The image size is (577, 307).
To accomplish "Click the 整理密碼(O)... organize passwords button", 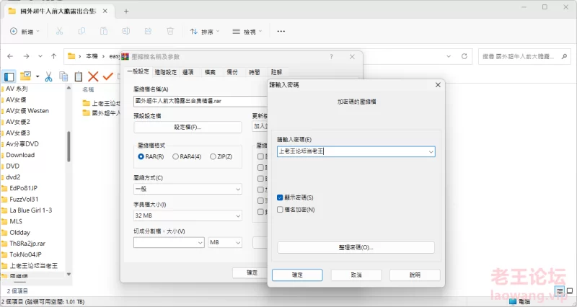I will [x=356, y=247].
